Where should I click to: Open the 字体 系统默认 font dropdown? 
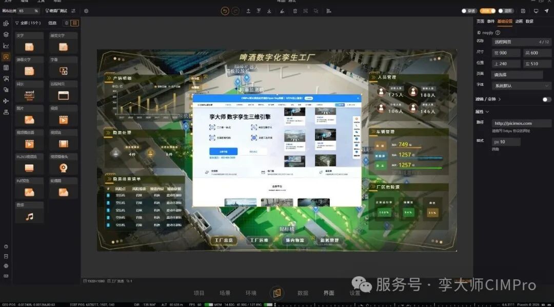(x=521, y=85)
